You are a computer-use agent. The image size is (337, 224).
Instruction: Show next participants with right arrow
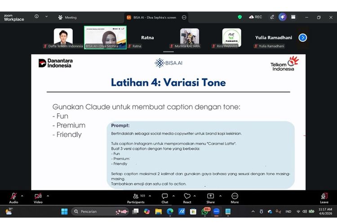tap(303, 38)
